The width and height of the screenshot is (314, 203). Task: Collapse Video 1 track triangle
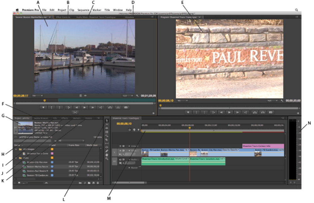click(x=129, y=150)
